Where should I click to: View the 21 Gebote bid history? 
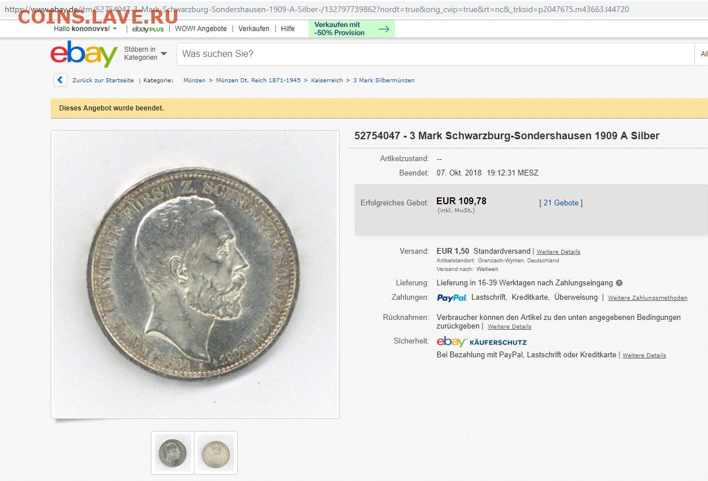pyautogui.click(x=561, y=203)
